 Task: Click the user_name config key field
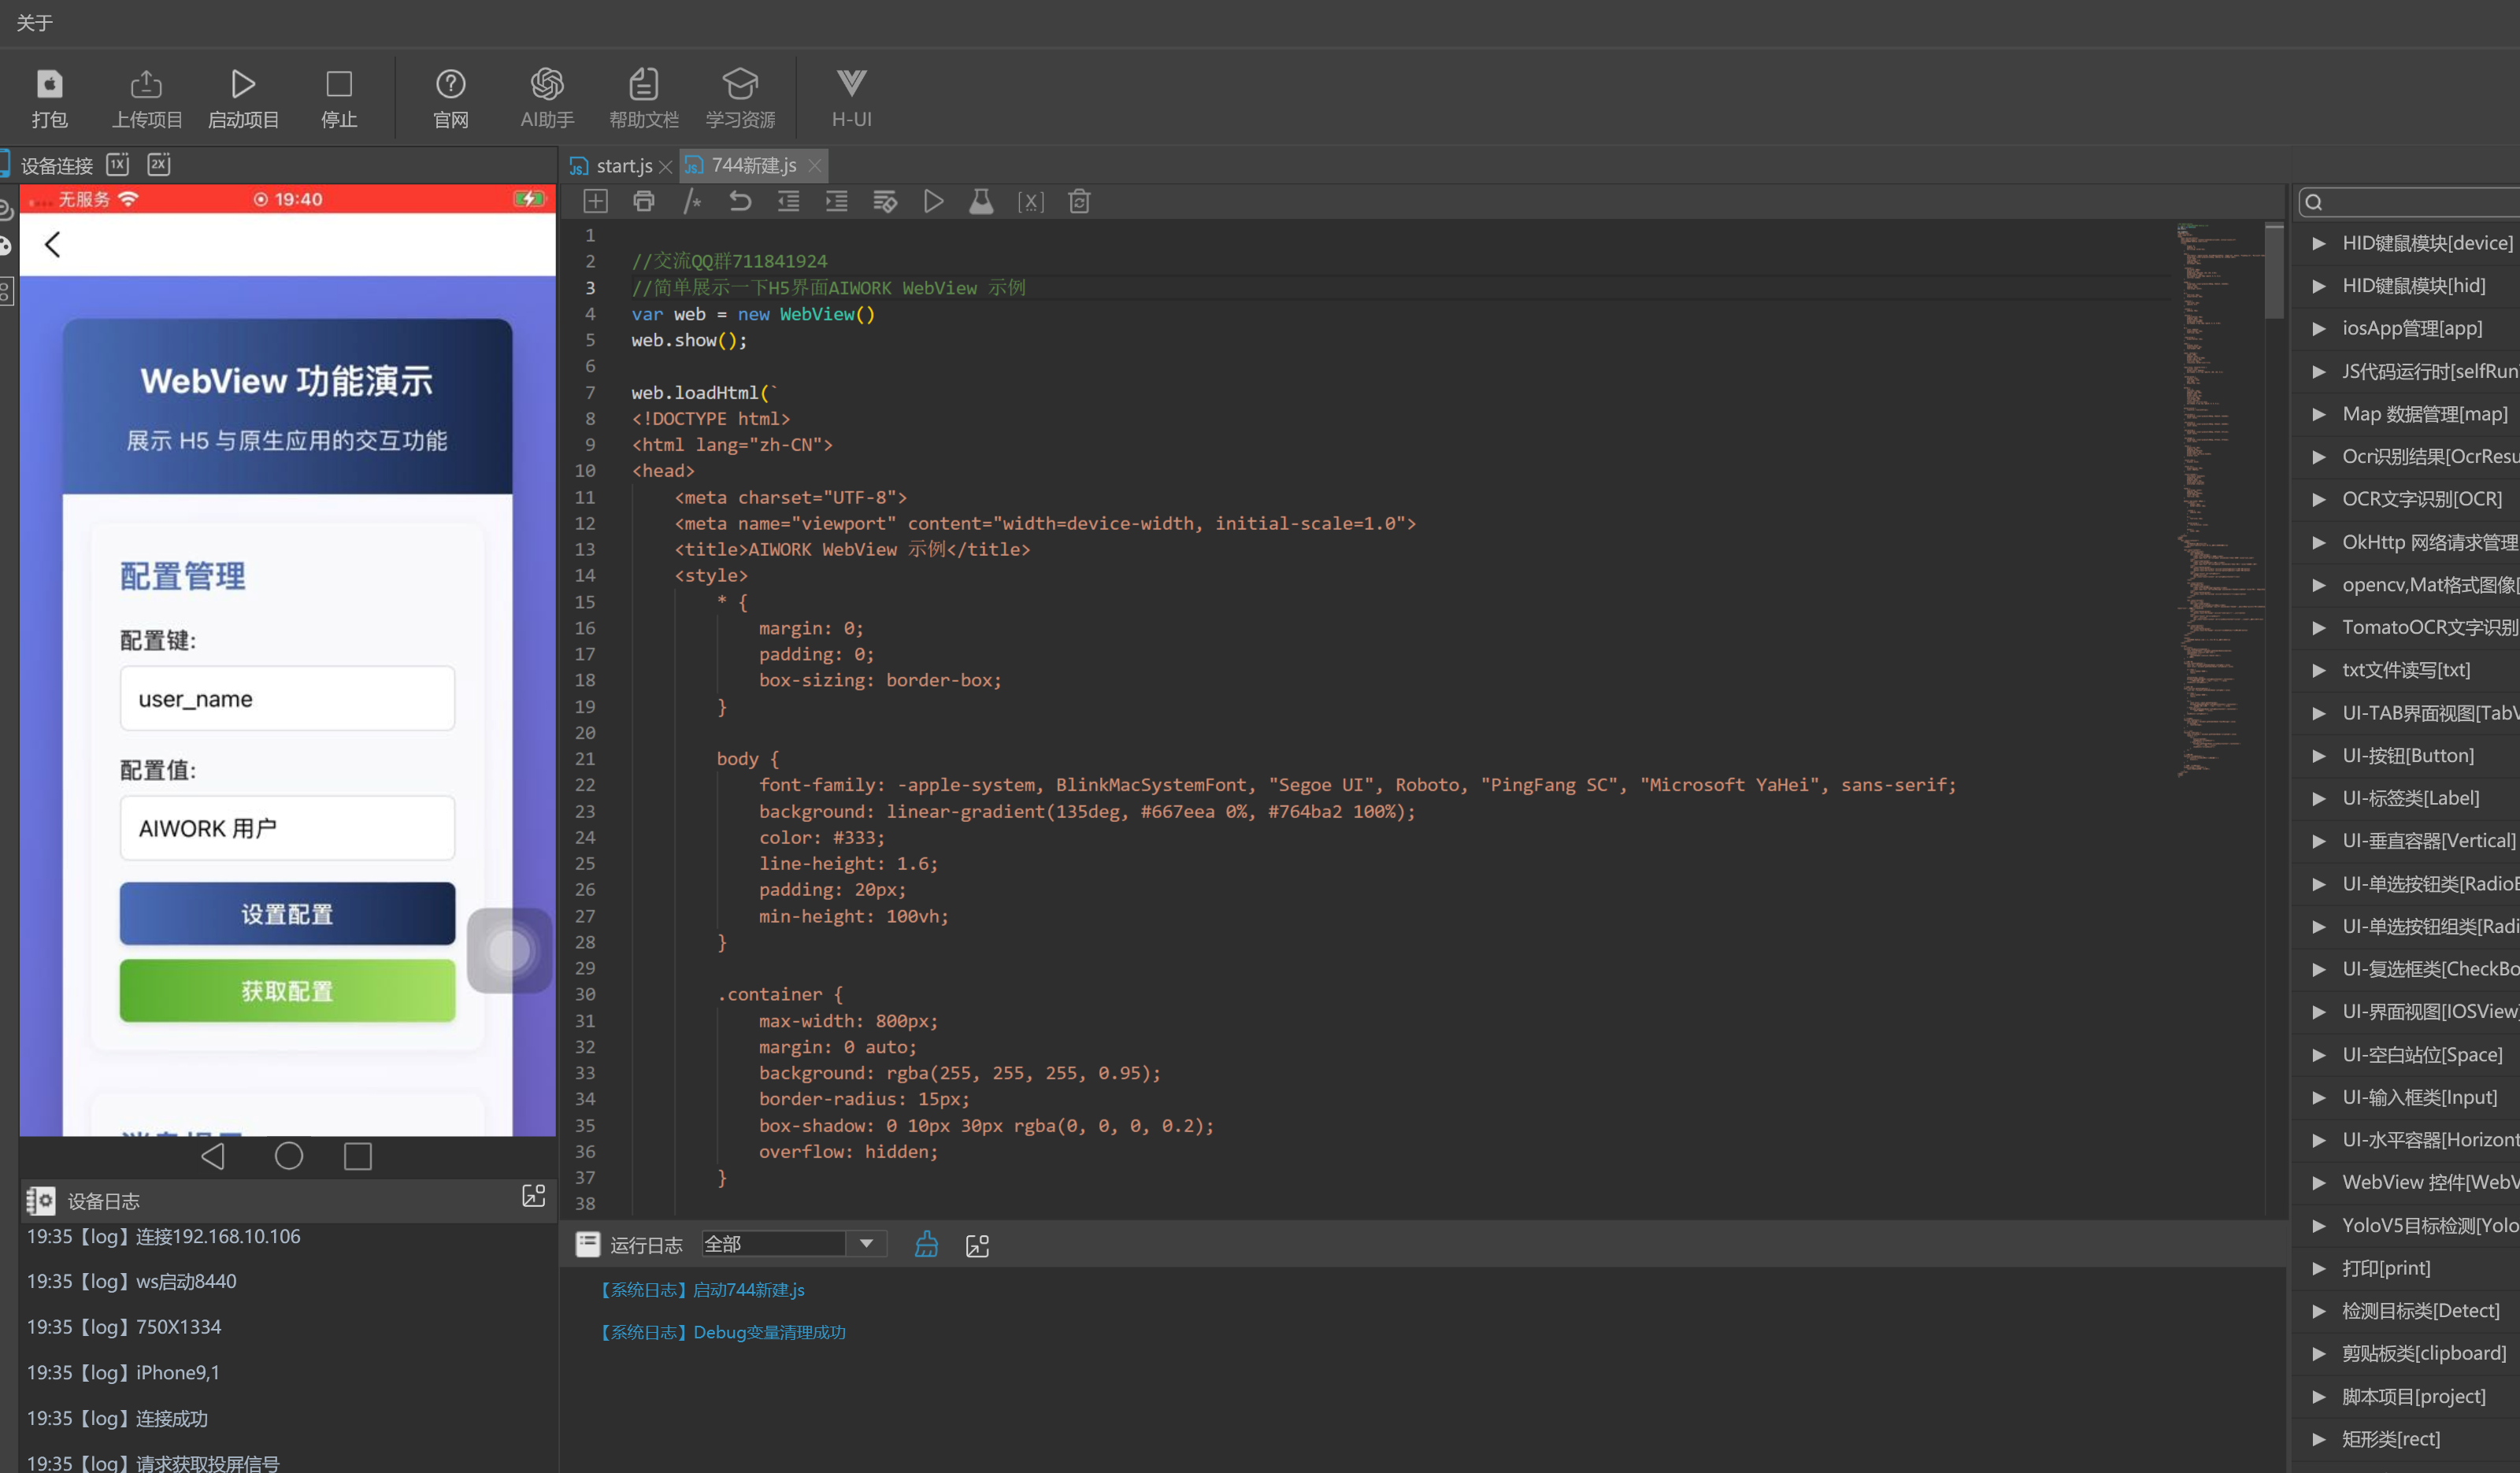pyautogui.click(x=287, y=698)
